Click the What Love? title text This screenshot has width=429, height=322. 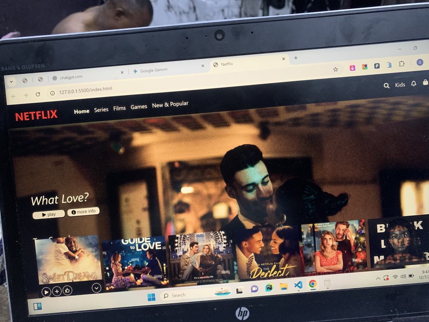point(60,199)
